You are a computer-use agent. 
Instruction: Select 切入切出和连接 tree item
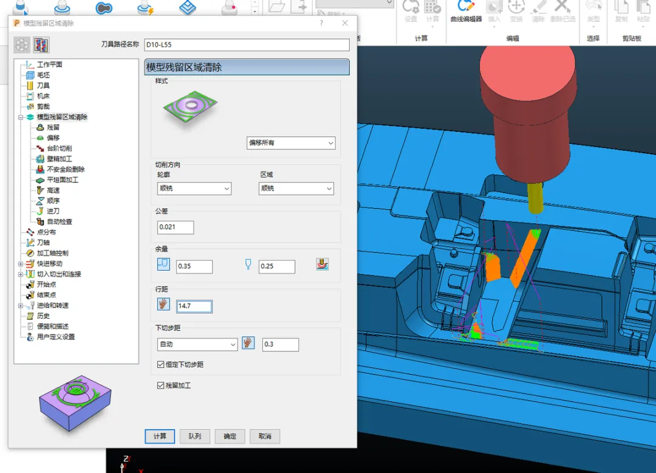[x=59, y=274]
